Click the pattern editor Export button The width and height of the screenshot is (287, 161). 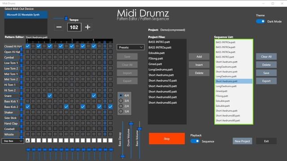point(127,81)
